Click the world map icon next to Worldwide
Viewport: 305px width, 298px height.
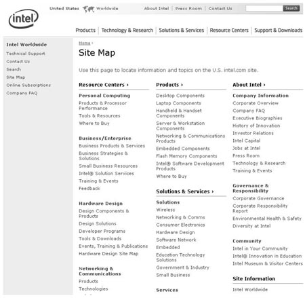88,9
